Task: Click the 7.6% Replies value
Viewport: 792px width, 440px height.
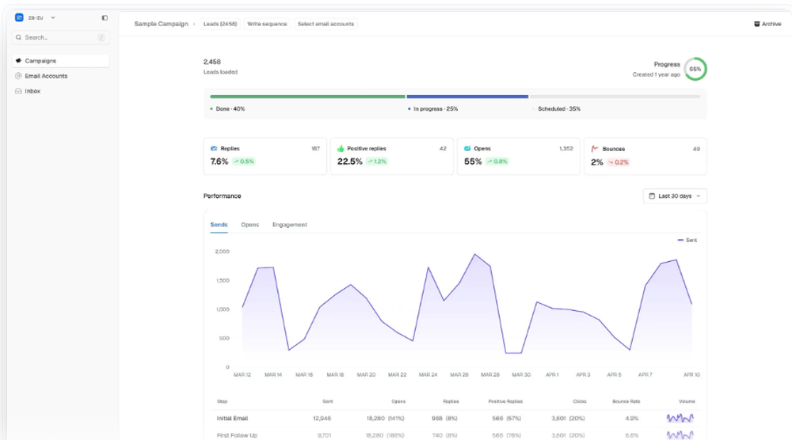Action: pyautogui.click(x=219, y=161)
